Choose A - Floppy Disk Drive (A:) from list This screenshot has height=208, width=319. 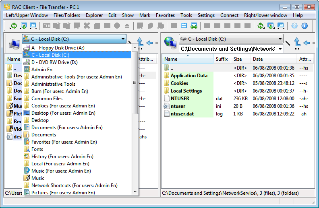77,48
